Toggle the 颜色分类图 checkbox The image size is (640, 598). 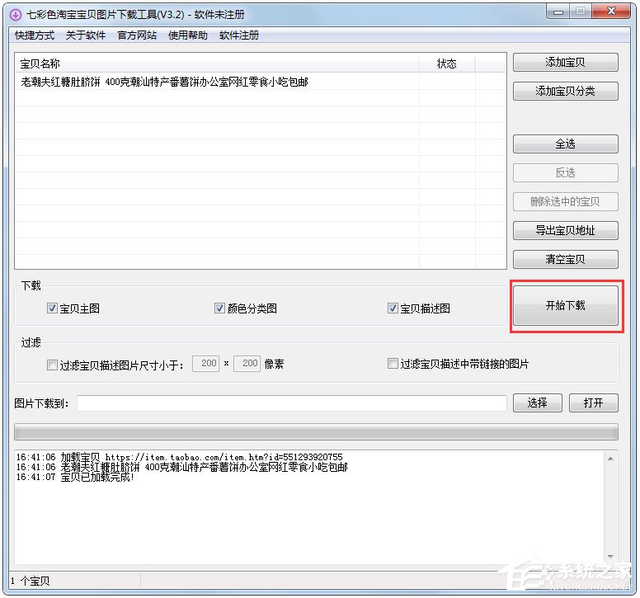[220, 308]
